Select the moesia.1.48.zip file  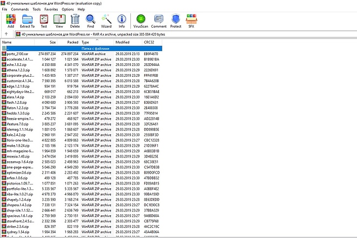(x=18, y=156)
